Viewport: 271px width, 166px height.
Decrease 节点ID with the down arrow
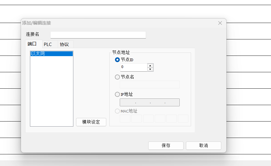click(x=150, y=69)
